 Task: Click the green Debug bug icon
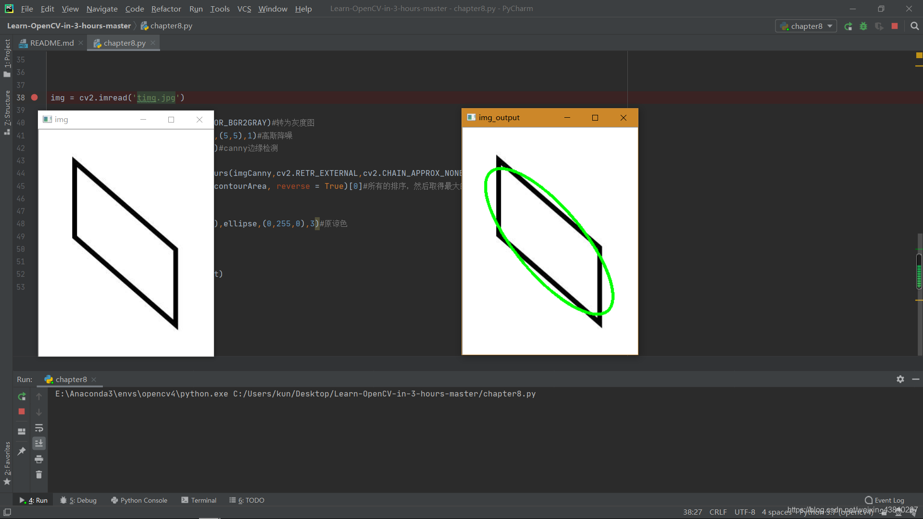tap(863, 26)
